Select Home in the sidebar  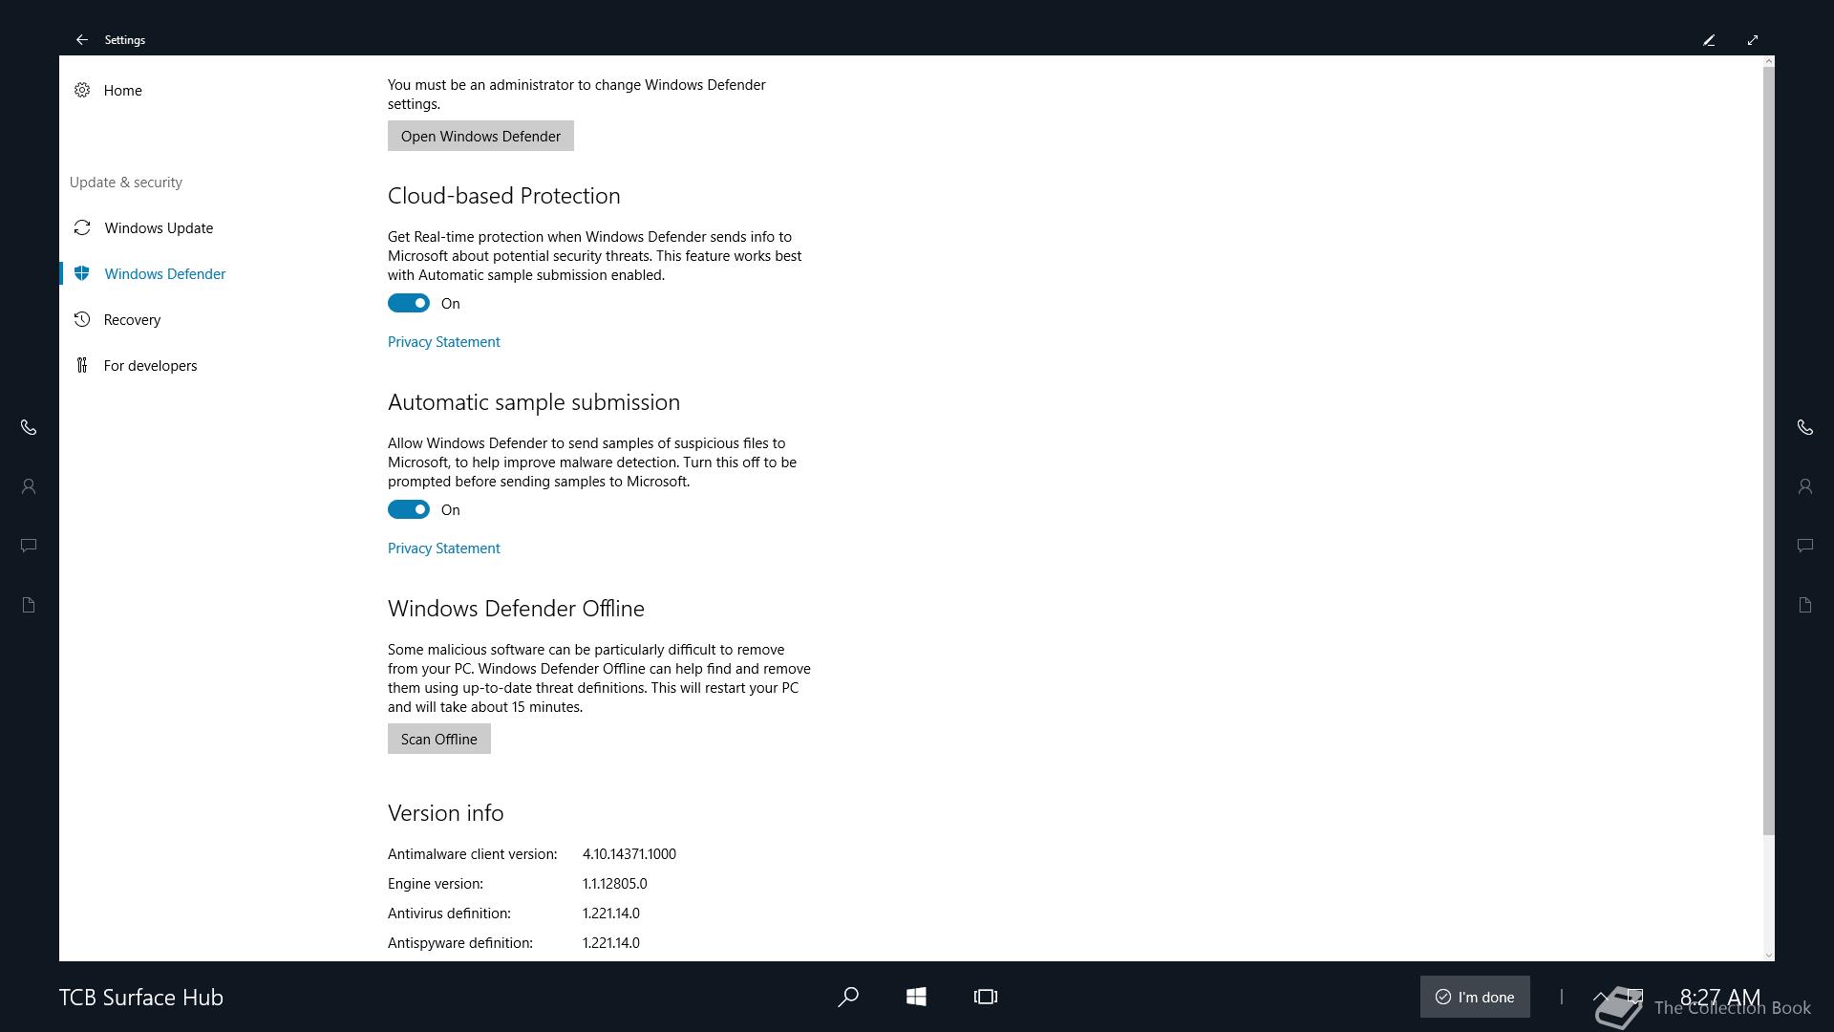coord(122,90)
